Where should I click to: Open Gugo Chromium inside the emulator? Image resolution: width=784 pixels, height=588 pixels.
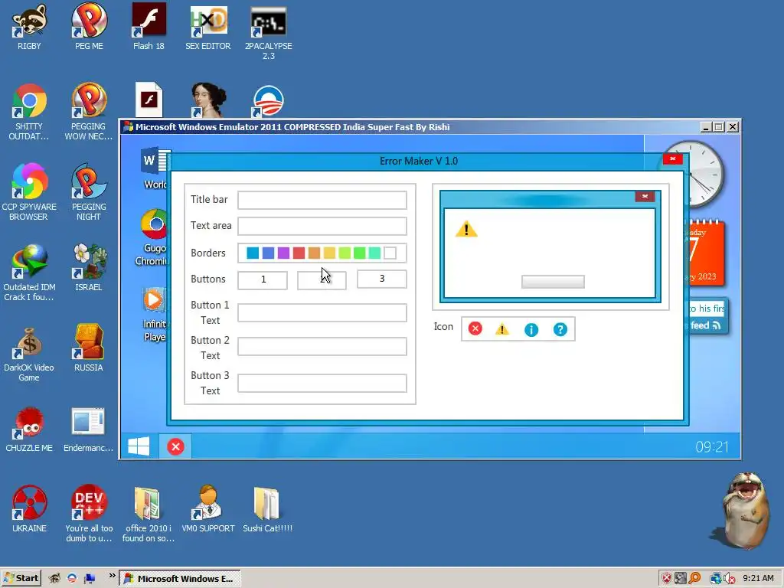pyautogui.click(x=155, y=237)
